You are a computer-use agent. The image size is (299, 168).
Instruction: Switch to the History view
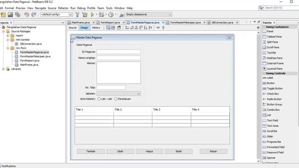tap(96, 28)
